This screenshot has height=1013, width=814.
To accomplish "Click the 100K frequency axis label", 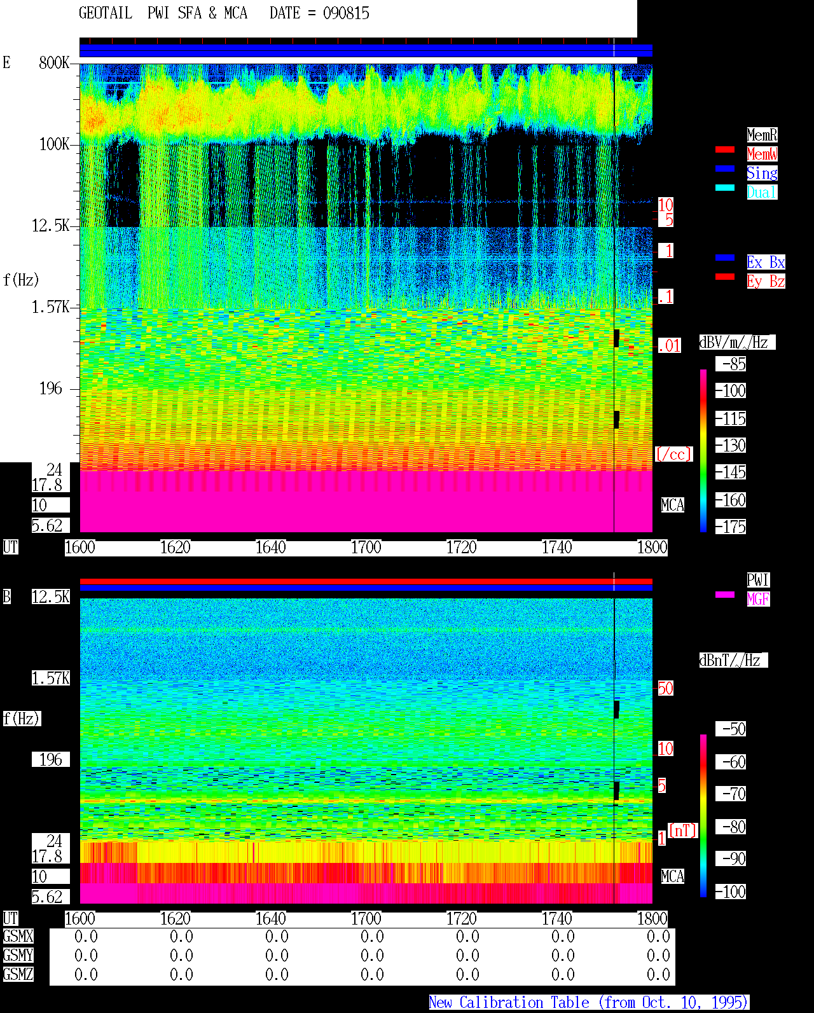I will coord(54,144).
